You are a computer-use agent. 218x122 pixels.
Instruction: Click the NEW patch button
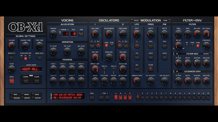[x=12, y=94]
